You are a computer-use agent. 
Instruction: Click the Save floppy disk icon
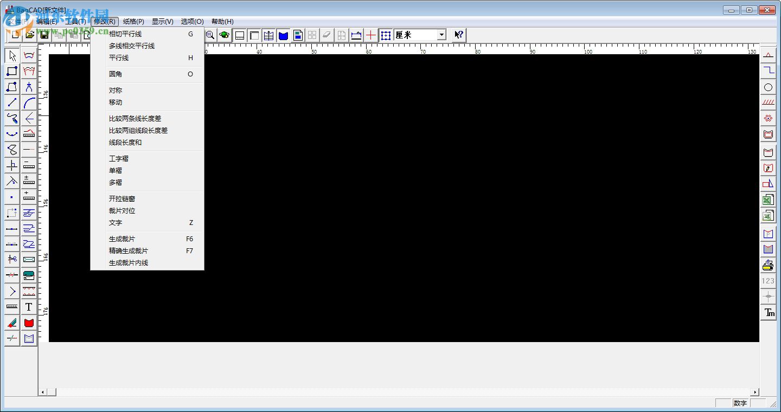pyautogui.click(x=44, y=35)
